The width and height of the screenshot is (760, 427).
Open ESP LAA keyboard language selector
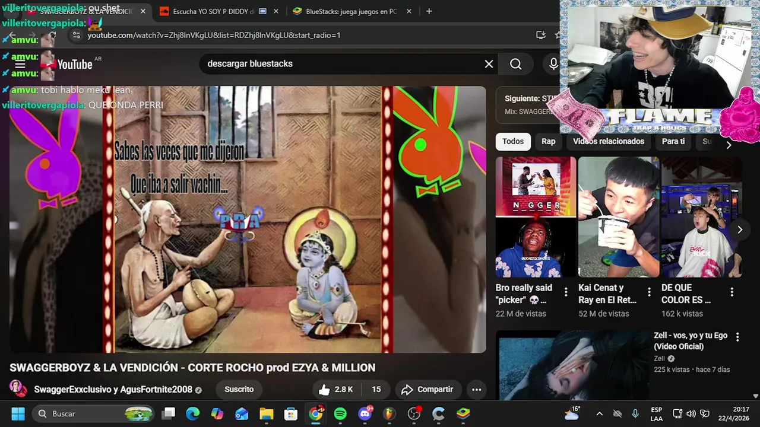tap(656, 413)
